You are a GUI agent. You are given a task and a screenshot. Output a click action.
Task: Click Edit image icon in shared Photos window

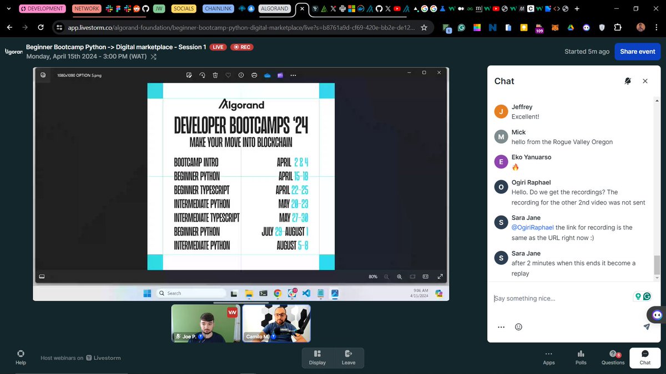(189, 75)
